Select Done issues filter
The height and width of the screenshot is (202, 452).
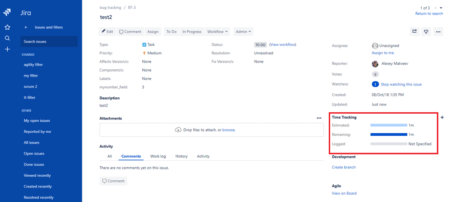click(34, 164)
